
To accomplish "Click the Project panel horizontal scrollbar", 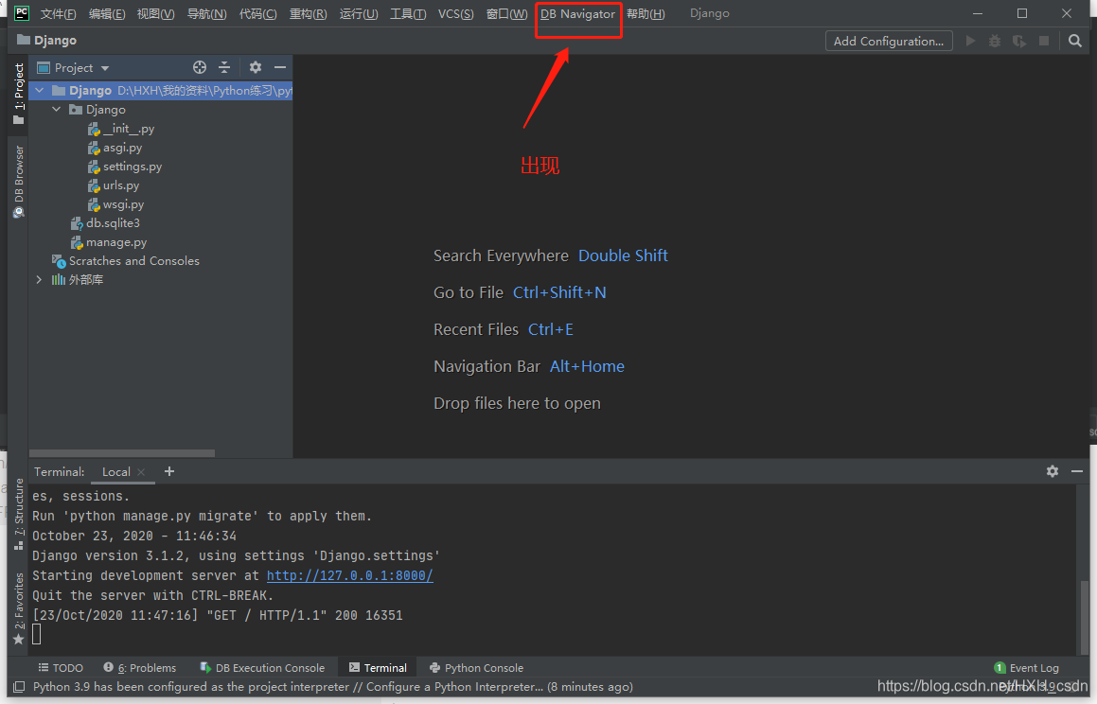I will [x=122, y=453].
